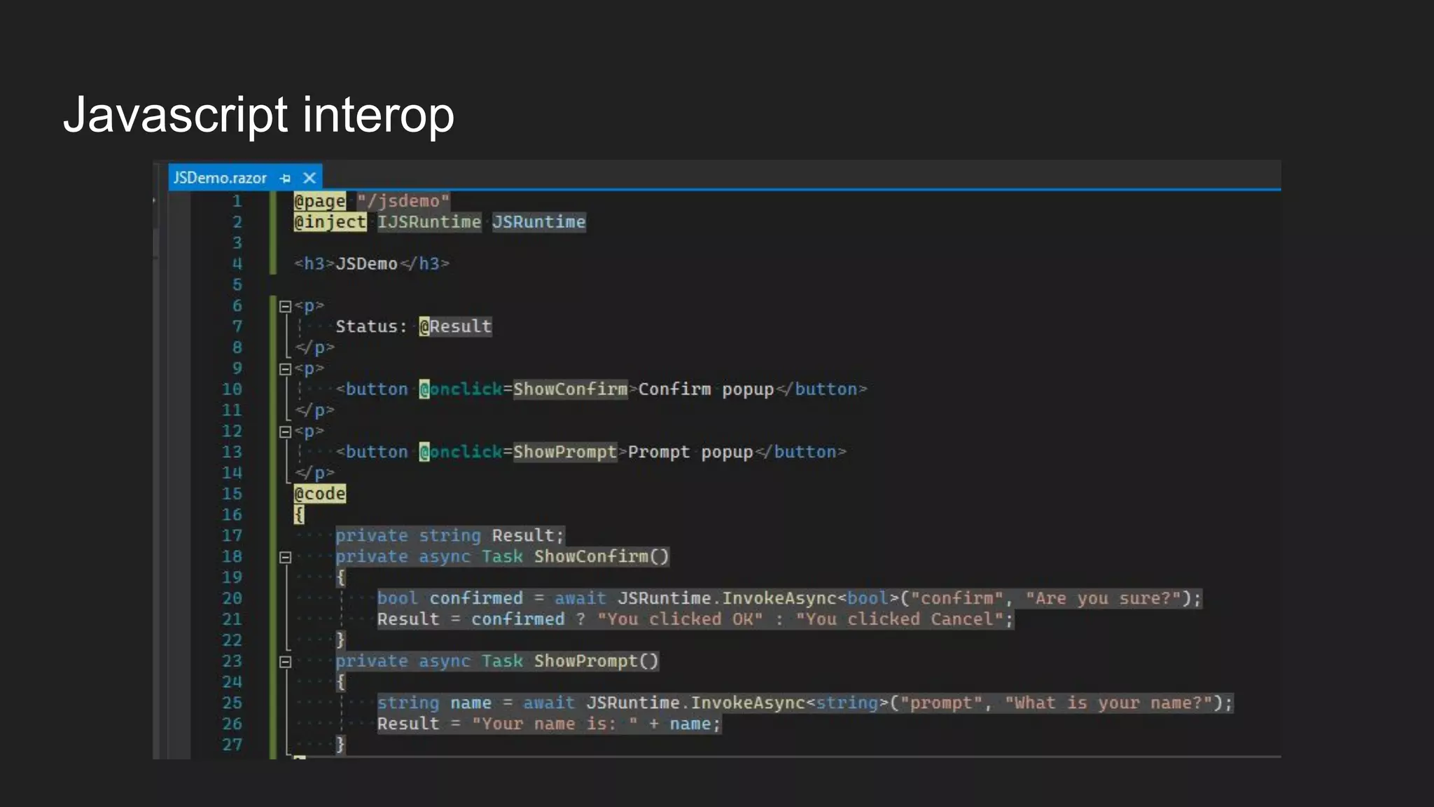
Task: Click the "prompt" string argument
Action: (x=942, y=703)
